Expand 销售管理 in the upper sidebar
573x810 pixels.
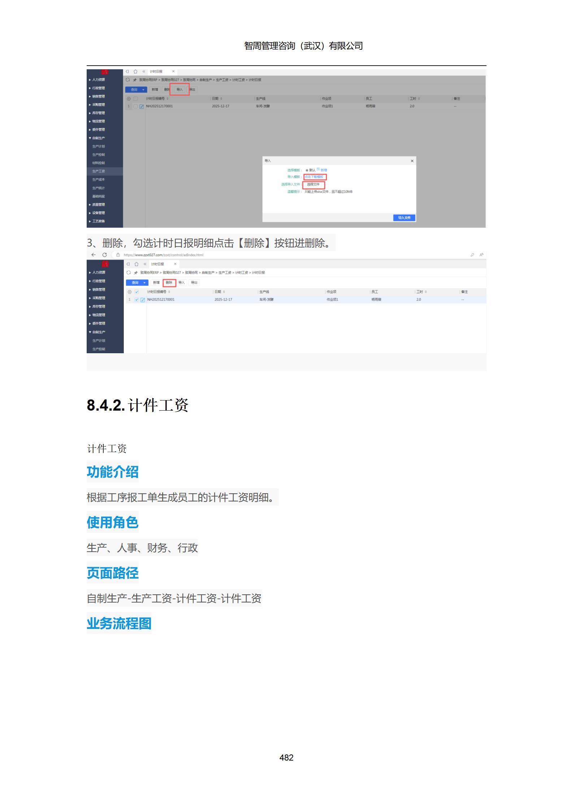(97, 96)
